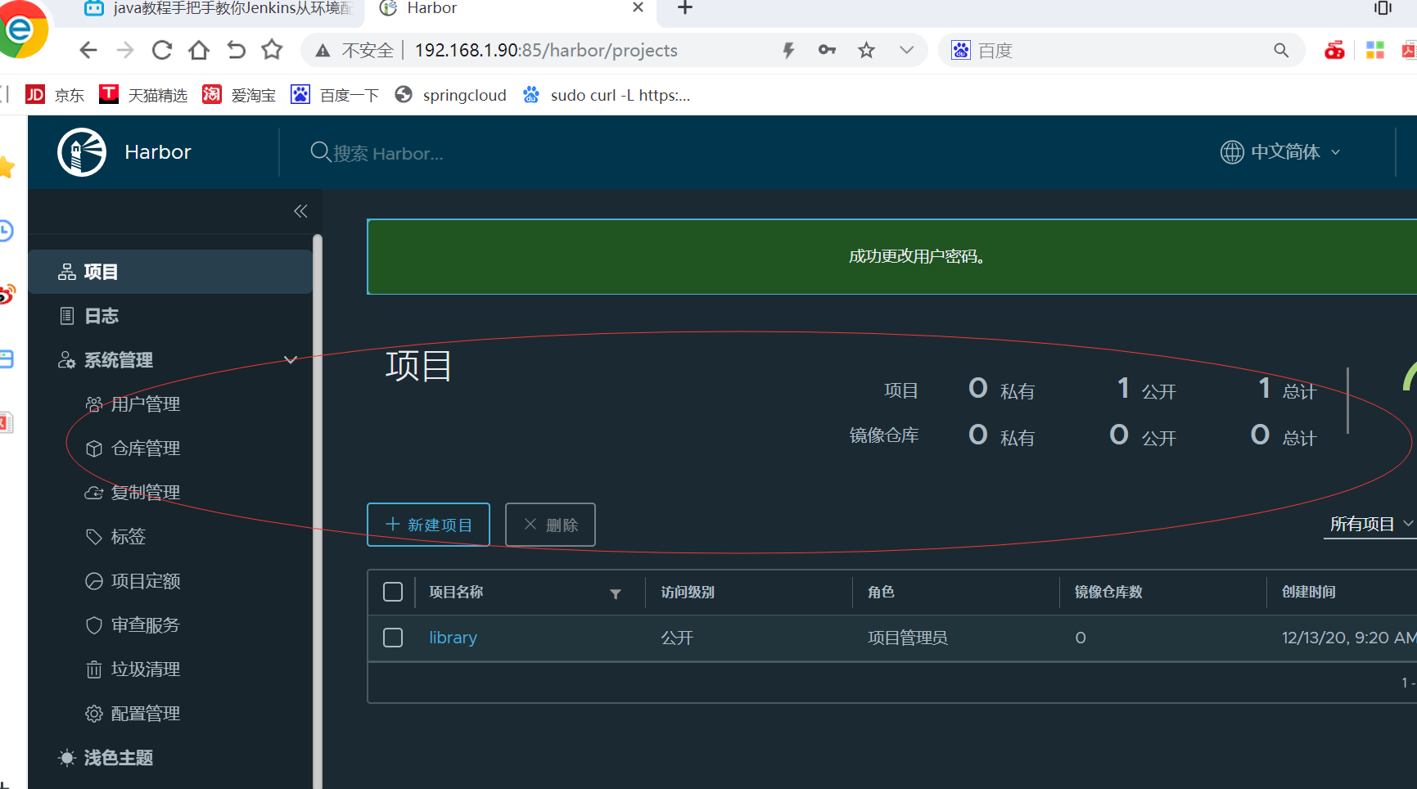The image size is (1417, 789).
Task: Click the sidebar vertical scrollbar
Action: (x=317, y=491)
